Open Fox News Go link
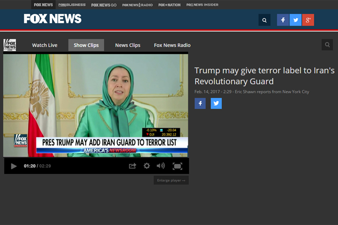The width and height of the screenshot is (338, 225). coord(104,5)
